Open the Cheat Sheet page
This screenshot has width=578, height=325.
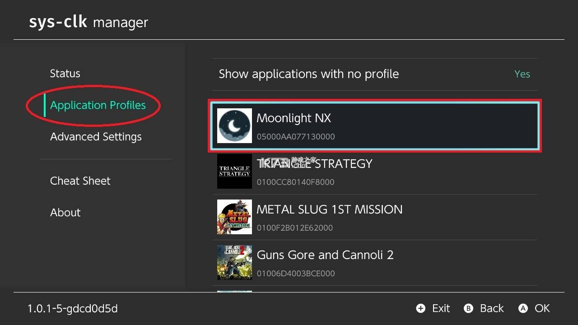click(x=80, y=181)
